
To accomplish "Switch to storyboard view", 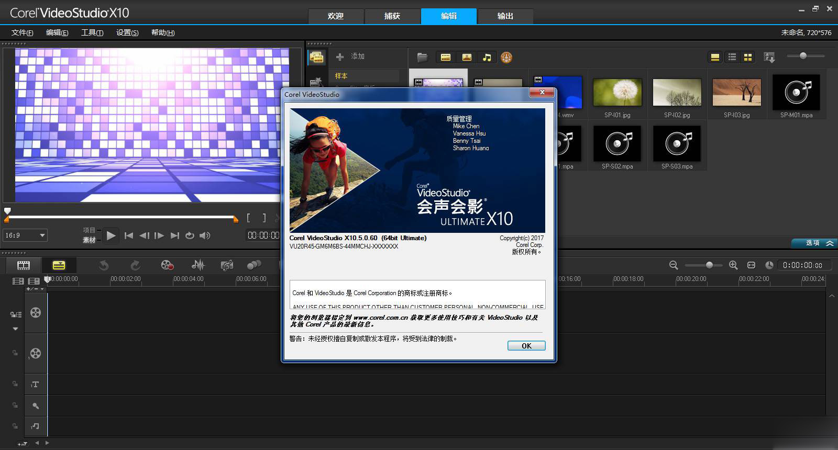I will (24, 265).
